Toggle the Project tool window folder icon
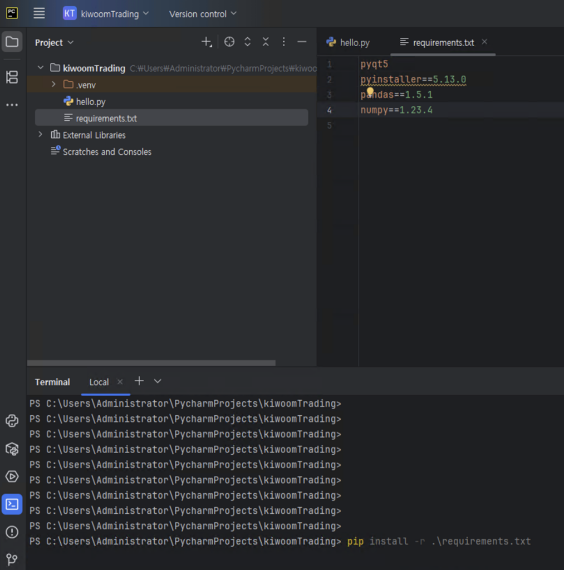 pos(12,42)
